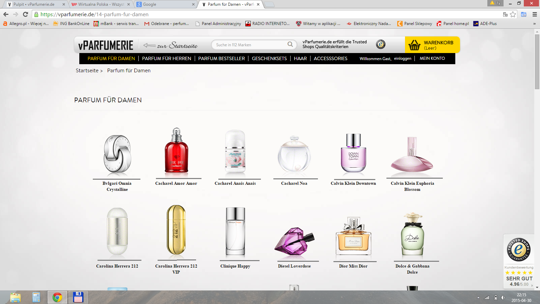Close the Google tab

[x=193, y=4]
